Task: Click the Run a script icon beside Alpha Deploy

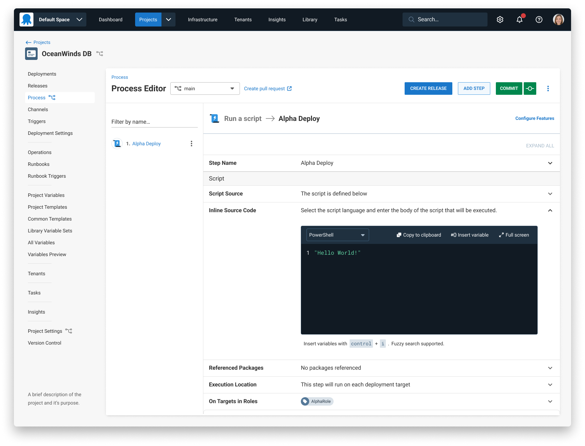Action: click(214, 118)
